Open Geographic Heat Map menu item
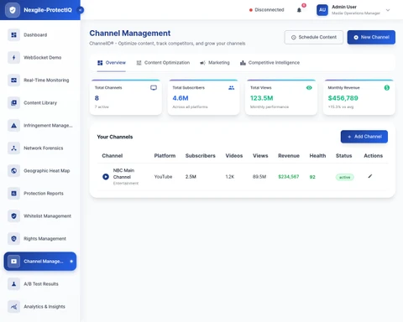Image resolution: width=403 pixels, height=322 pixels. click(x=47, y=171)
